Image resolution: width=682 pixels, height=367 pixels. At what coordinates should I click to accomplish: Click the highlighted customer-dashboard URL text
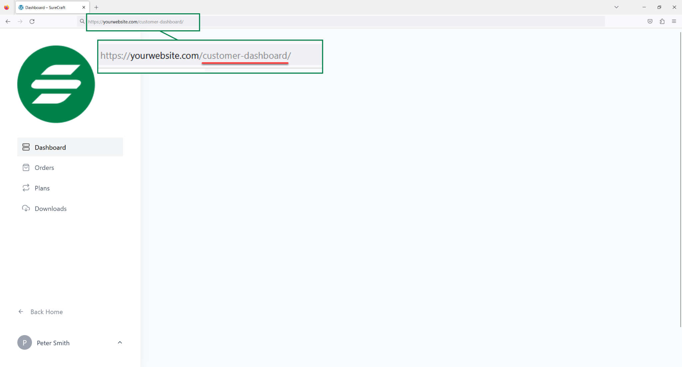pos(244,55)
